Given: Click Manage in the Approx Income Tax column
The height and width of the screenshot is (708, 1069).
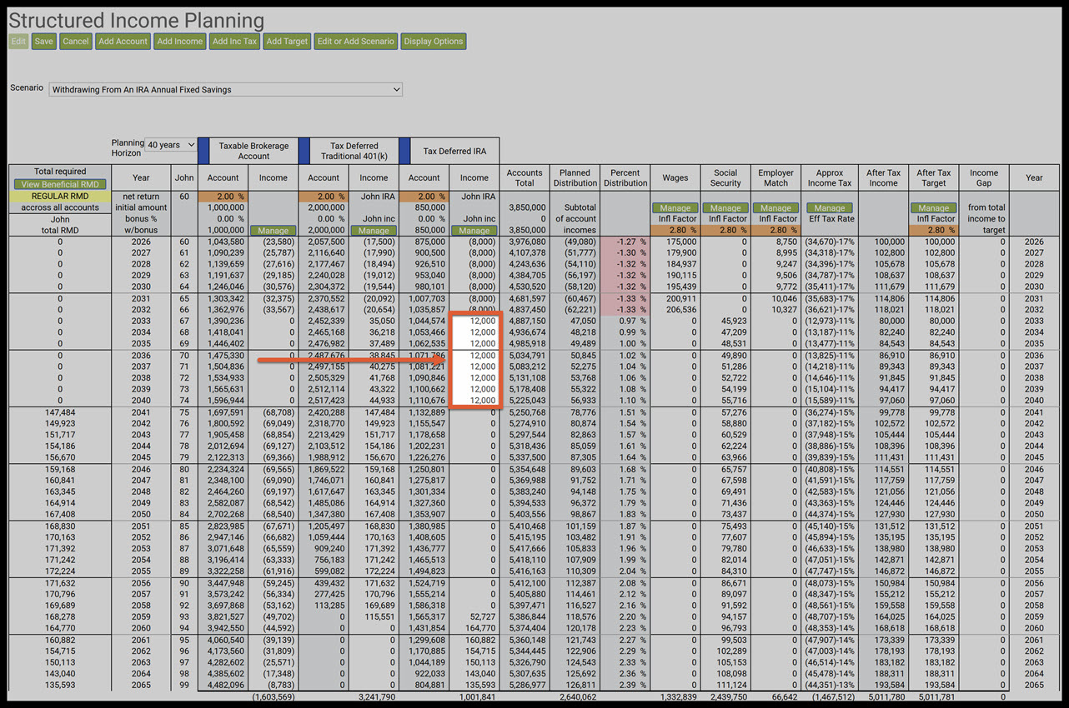Looking at the screenshot, I should 830,208.
